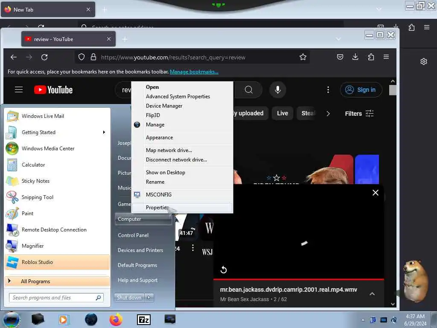Select Properties in context menu

click(x=182, y=208)
